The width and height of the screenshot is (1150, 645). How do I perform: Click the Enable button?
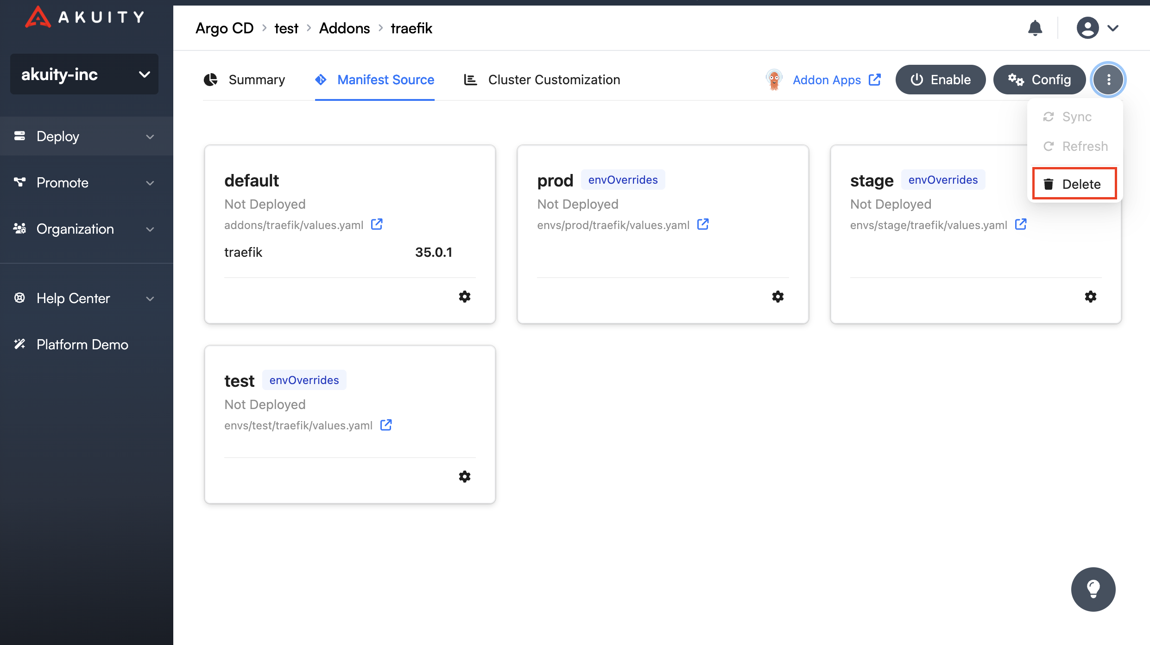point(940,80)
